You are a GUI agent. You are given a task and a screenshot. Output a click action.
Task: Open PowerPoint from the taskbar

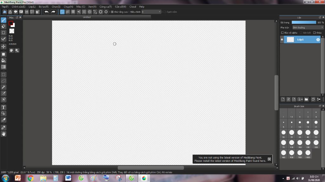click(18, 178)
